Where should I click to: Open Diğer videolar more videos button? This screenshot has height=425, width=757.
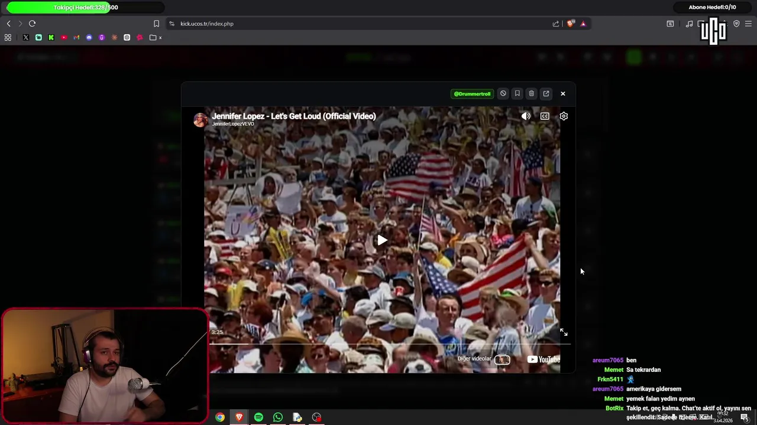pyautogui.click(x=484, y=359)
